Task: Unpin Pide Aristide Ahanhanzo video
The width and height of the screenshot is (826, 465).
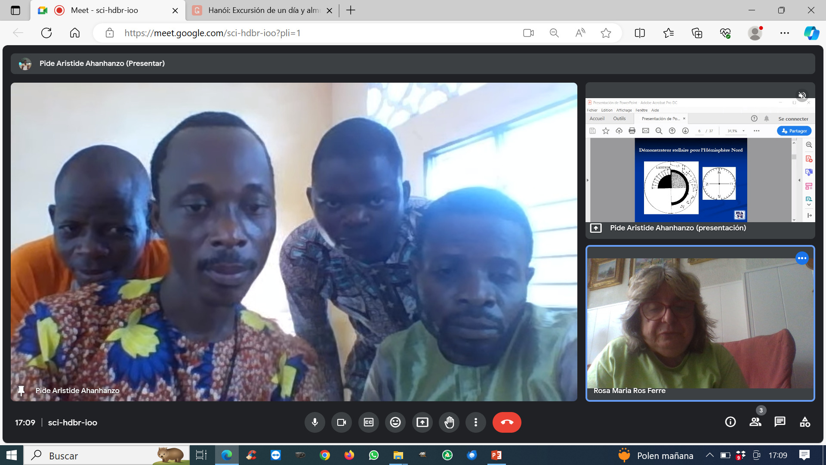Action: click(x=21, y=391)
